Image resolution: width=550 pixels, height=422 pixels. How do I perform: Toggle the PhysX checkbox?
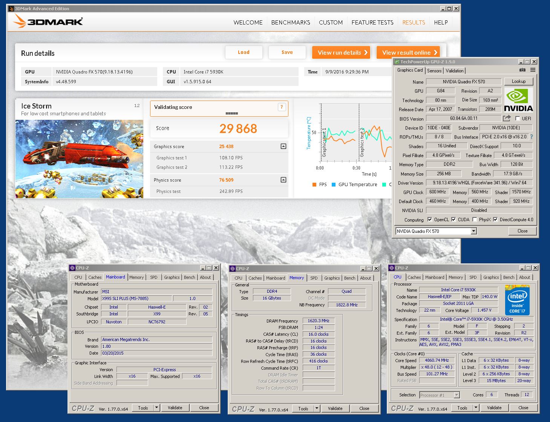pyautogui.click(x=475, y=220)
